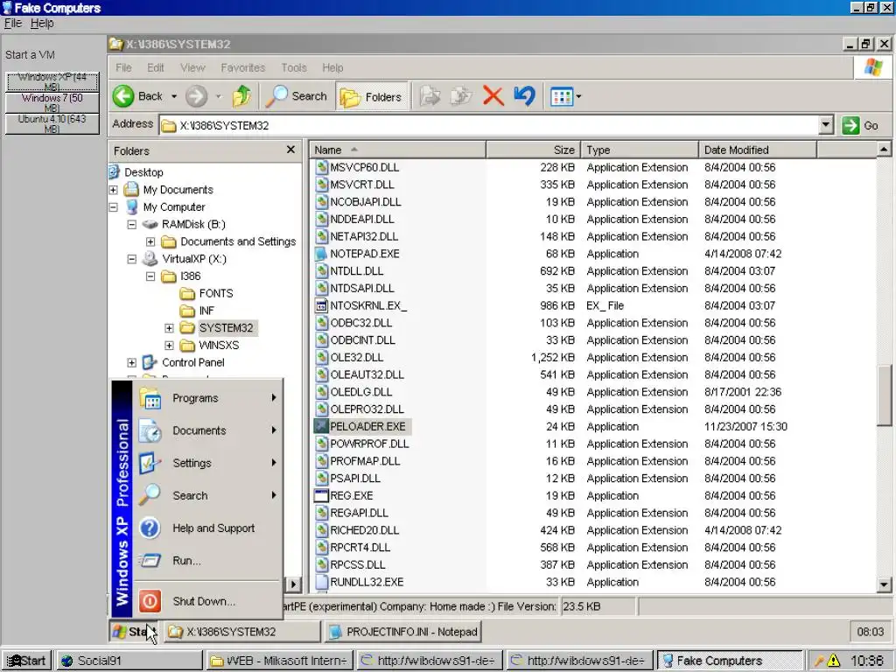Open the Address bar dropdown arrow
The height and width of the screenshot is (672, 896).
pyautogui.click(x=825, y=125)
